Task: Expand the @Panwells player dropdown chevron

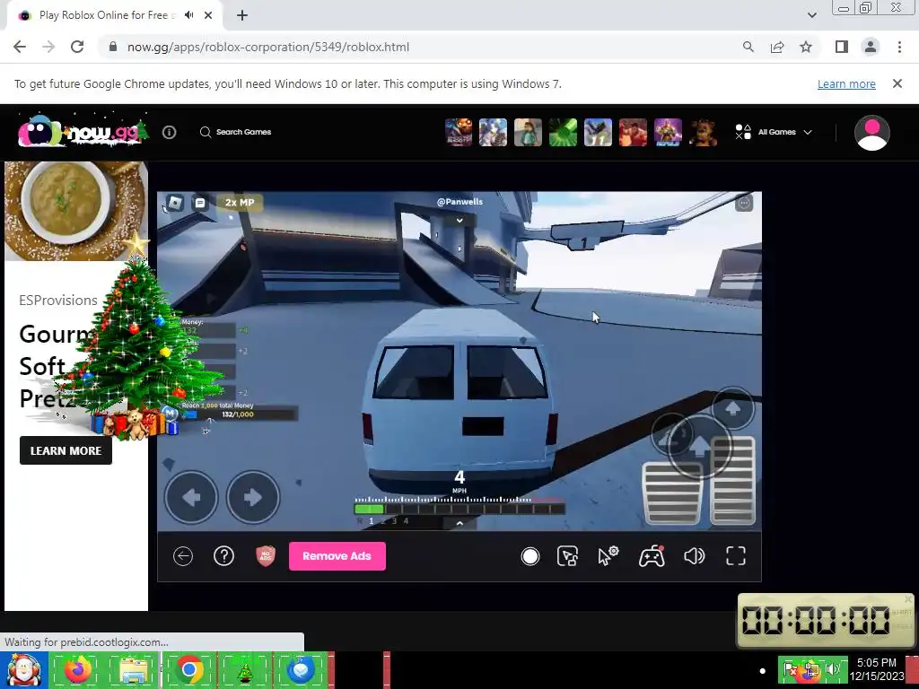Action: pyautogui.click(x=459, y=221)
